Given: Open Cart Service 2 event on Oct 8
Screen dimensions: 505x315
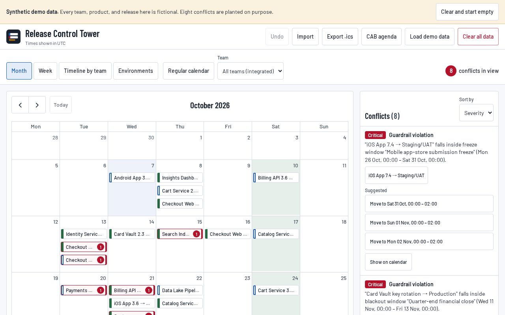Looking at the screenshot, I should (x=180, y=191).
